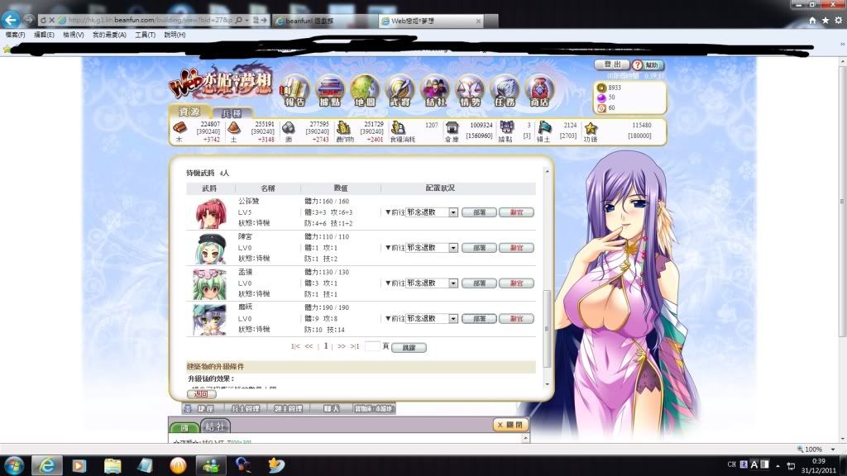Screen dimensions: 847x476
Task: Open the 任務 (Quest) icon
Action: 505,89
